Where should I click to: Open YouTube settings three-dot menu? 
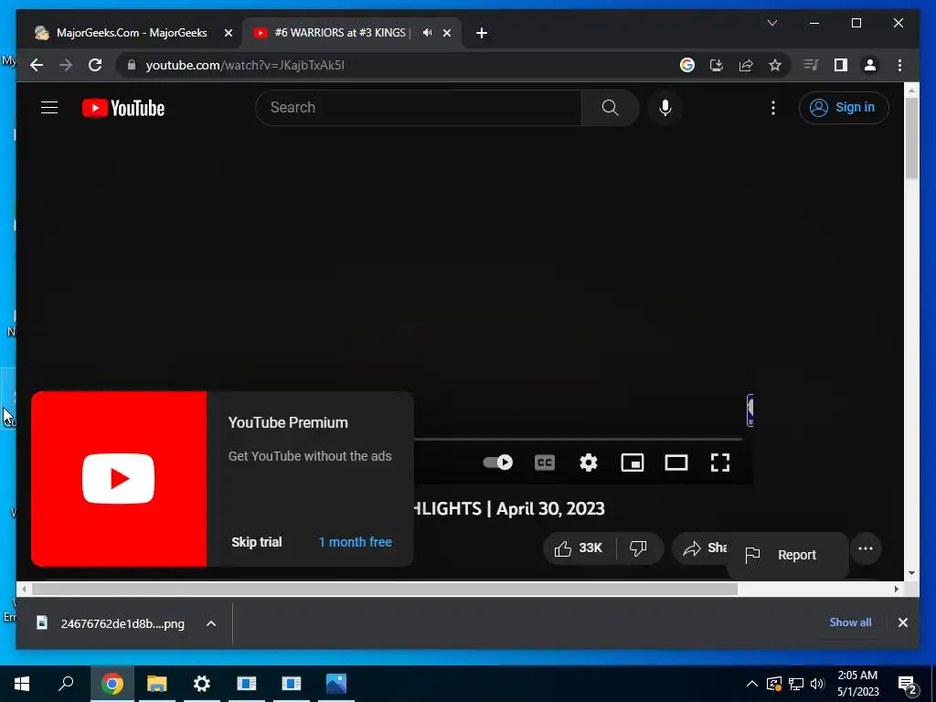[x=773, y=108]
